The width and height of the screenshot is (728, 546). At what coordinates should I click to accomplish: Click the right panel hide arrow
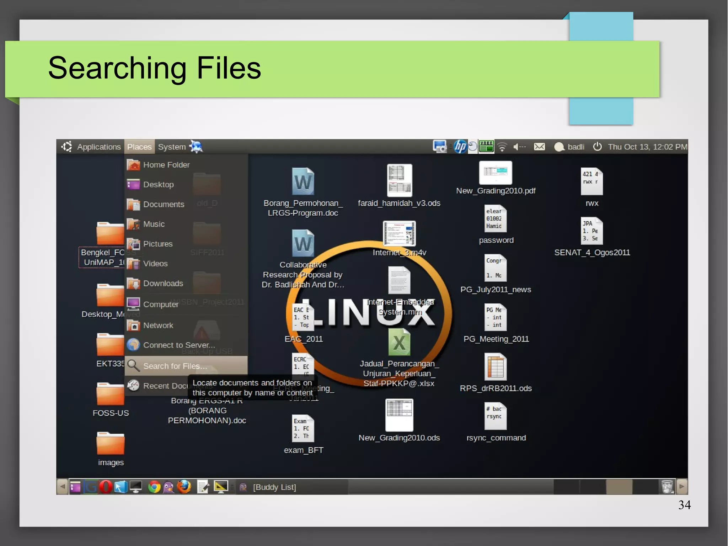[682, 487]
